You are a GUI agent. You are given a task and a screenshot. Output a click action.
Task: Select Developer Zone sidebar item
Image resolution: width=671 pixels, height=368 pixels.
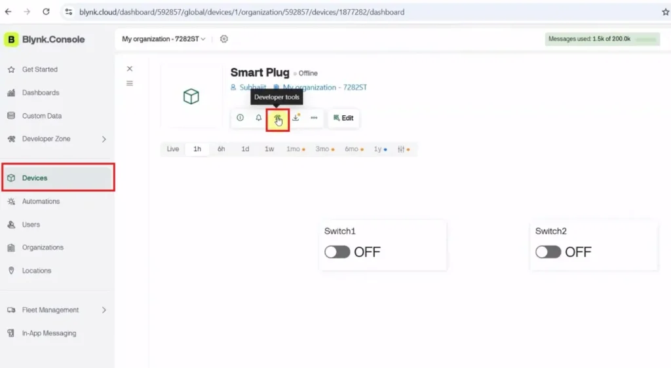pos(46,139)
